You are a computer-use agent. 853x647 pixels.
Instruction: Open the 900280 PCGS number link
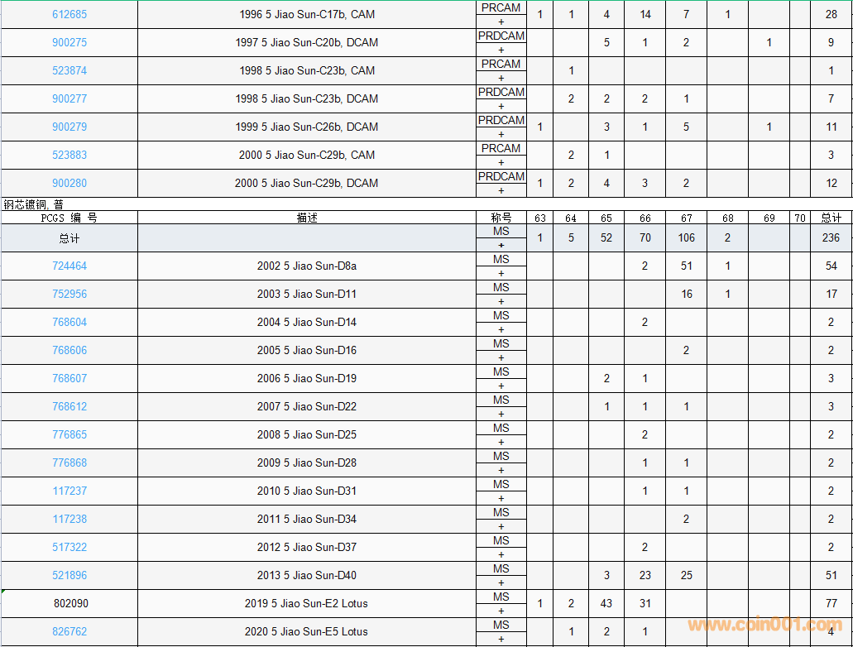[x=69, y=183]
